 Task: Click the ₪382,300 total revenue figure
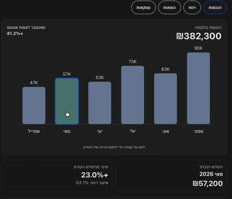[199, 36]
